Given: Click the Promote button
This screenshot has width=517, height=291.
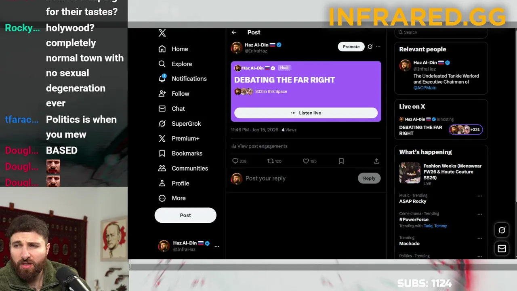Looking at the screenshot, I should pos(351,47).
